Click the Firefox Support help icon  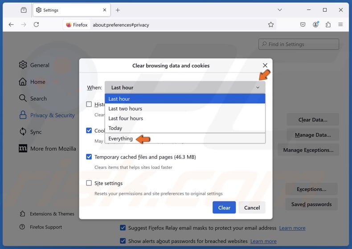pyautogui.click(x=22, y=227)
